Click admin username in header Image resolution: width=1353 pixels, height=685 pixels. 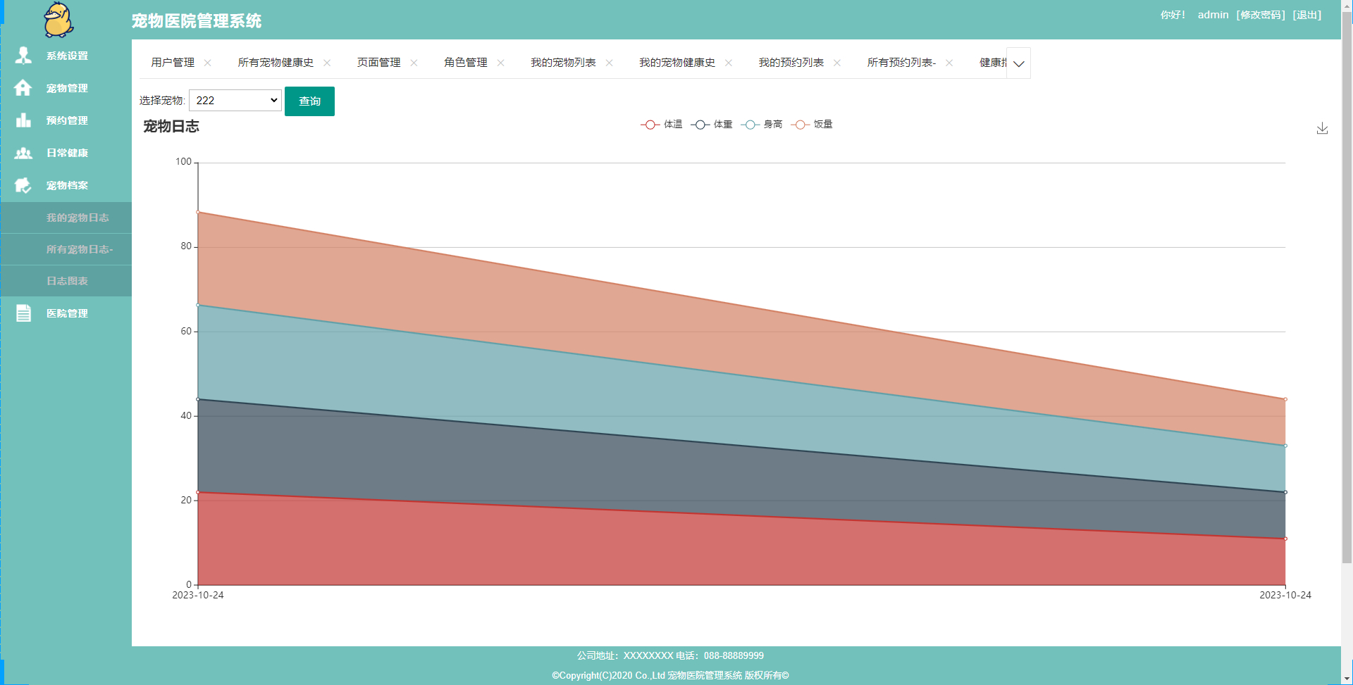coord(1213,15)
